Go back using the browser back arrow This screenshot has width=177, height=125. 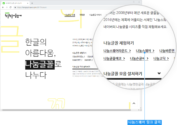point(3,7)
